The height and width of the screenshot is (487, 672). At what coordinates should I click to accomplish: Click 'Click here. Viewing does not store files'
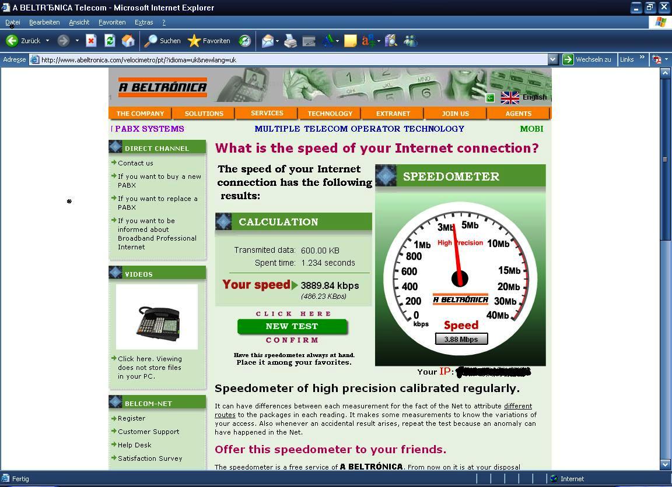[149, 368]
